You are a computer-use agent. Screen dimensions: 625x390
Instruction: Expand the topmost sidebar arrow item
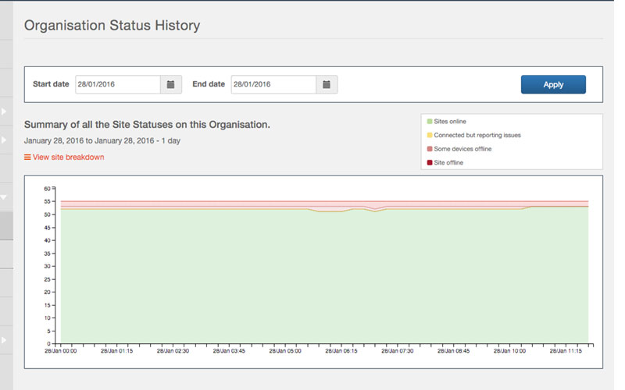click(x=4, y=112)
